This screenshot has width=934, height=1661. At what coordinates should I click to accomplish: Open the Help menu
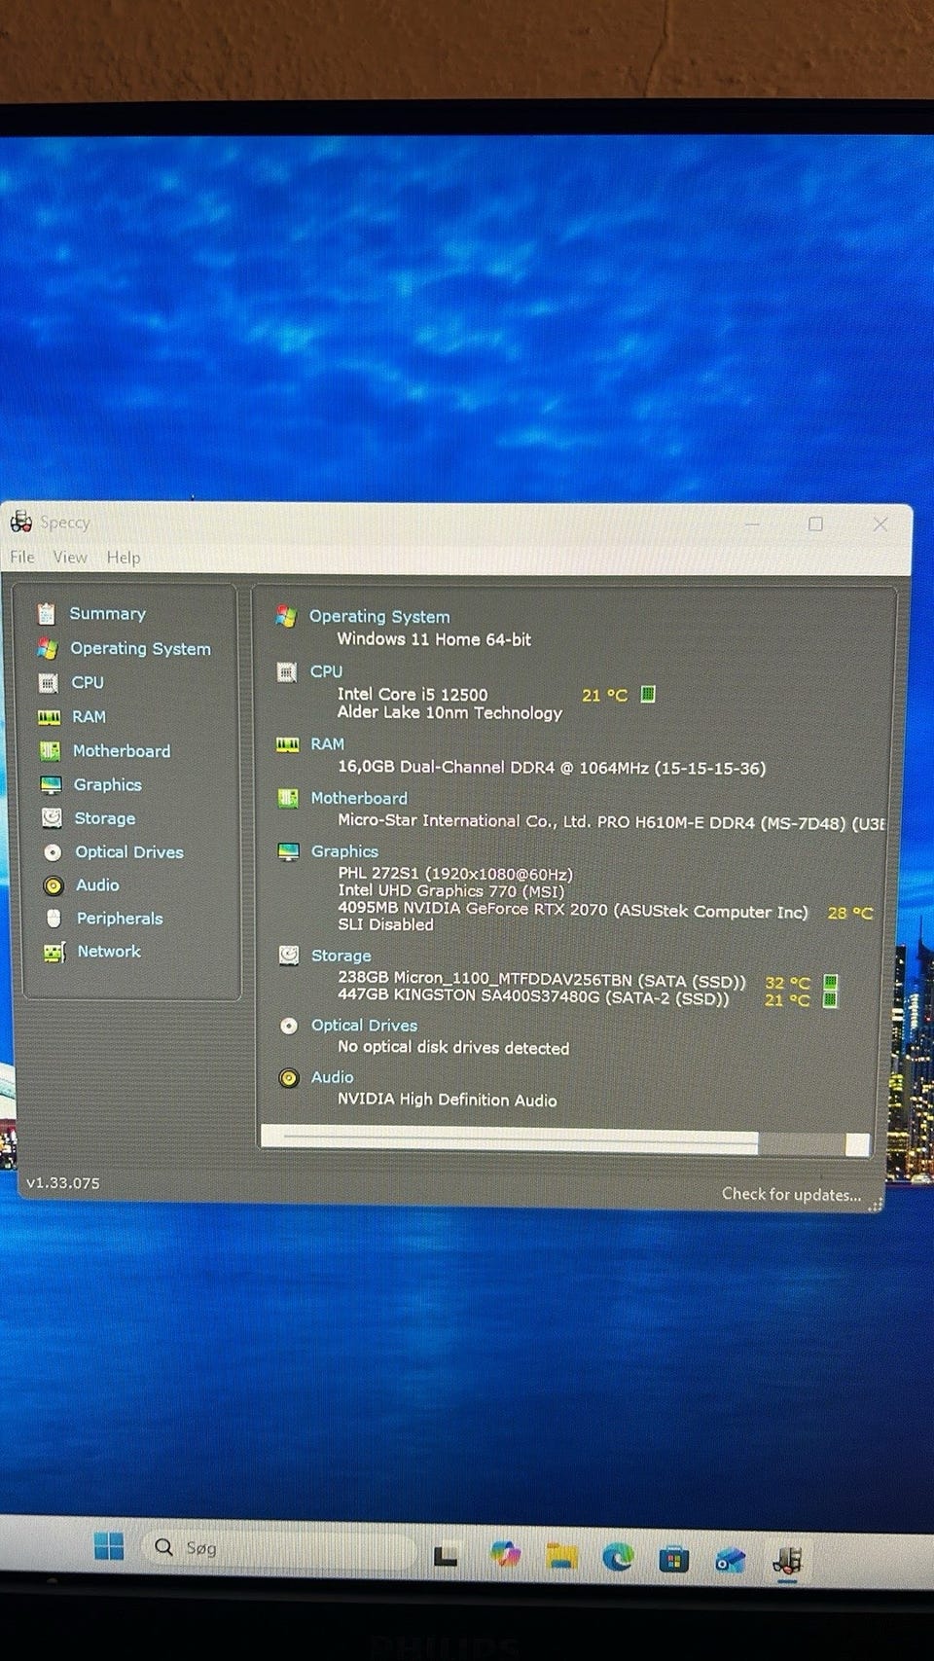124,558
